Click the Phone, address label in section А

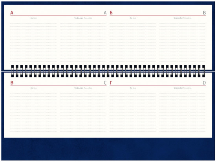coord(83,18)
